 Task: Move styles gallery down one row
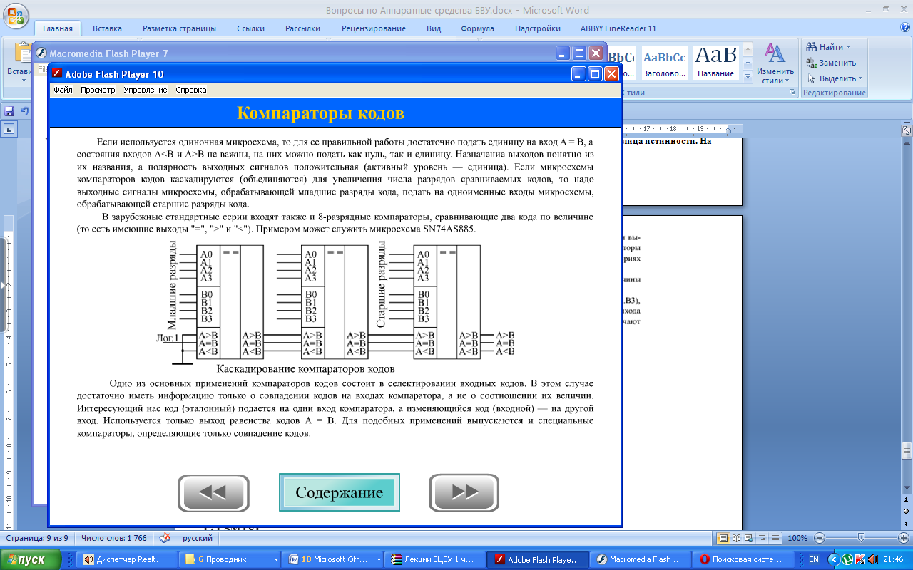click(x=748, y=63)
